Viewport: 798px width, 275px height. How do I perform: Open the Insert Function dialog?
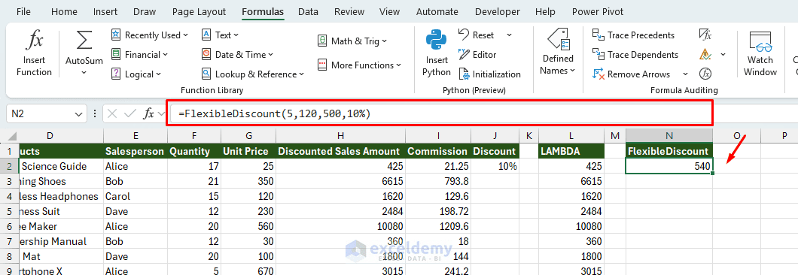pos(34,53)
